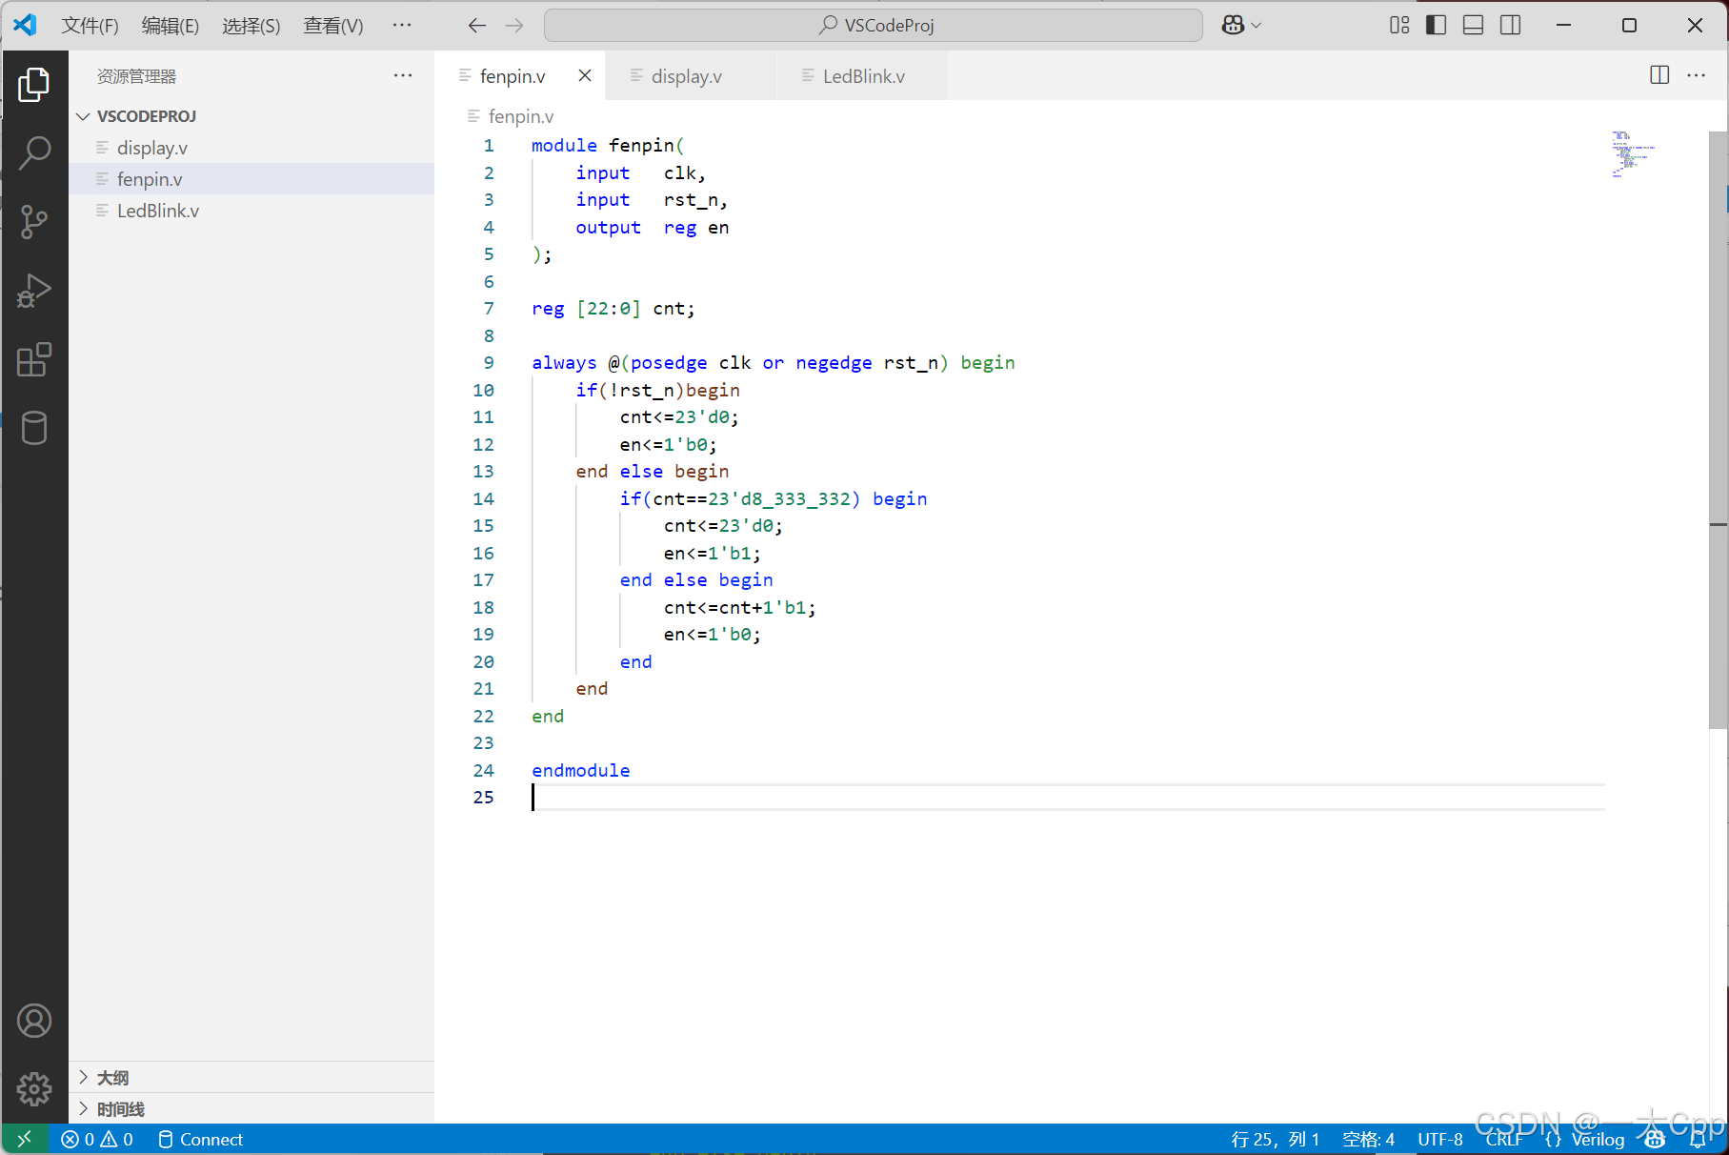1729x1155 pixels.
Task: Place cursor on 'endmodule' at line 24
Action: pos(581,770)
